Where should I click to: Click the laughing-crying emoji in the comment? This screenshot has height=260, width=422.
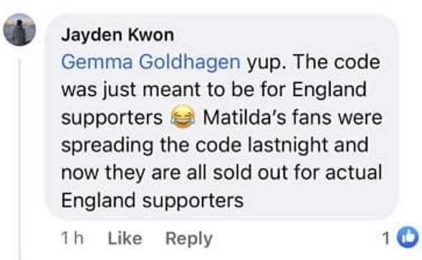point(183,117)
